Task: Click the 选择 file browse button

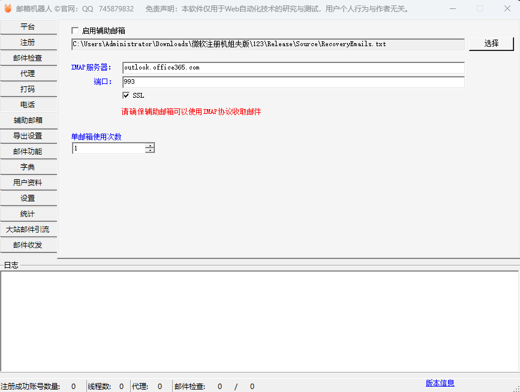Action: [x=491, y=44]
